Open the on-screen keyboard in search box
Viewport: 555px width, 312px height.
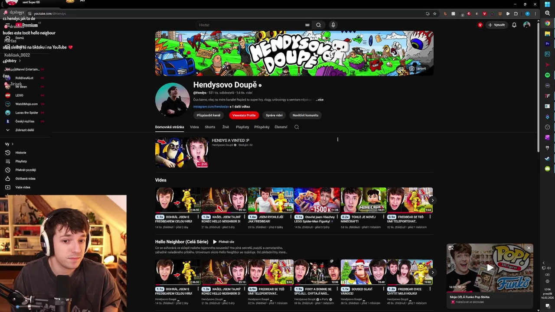307,25
